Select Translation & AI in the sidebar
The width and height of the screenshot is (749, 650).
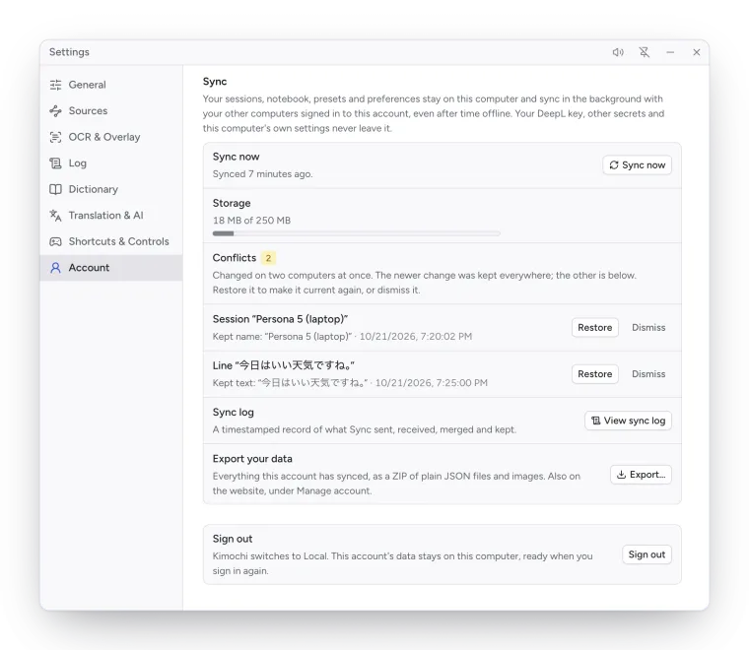click(110, 216)
